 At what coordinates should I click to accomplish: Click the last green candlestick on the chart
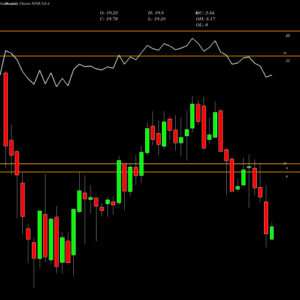(272, 233)
